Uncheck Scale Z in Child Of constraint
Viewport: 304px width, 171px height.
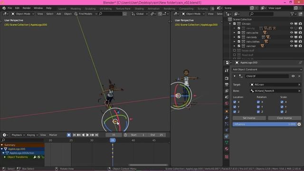tap(282, 112)
